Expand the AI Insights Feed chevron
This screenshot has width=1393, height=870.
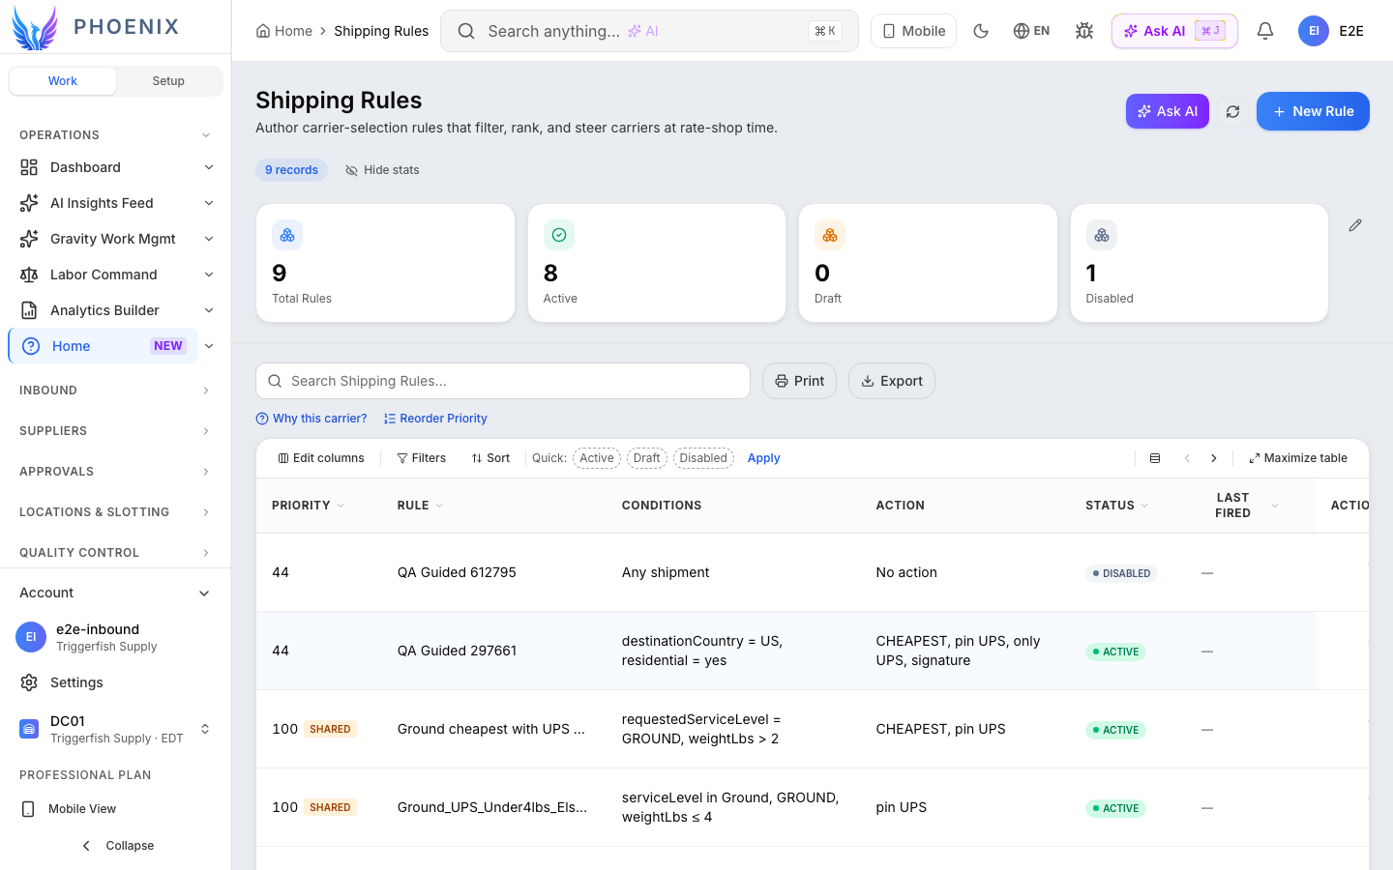tap(209, 203)
